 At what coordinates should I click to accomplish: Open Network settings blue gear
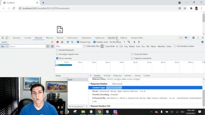click(x=202, y=42)
